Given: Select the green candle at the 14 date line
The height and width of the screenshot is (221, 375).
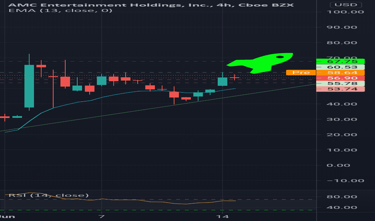Looking at the screenshot, I should [x=223, y=82].
